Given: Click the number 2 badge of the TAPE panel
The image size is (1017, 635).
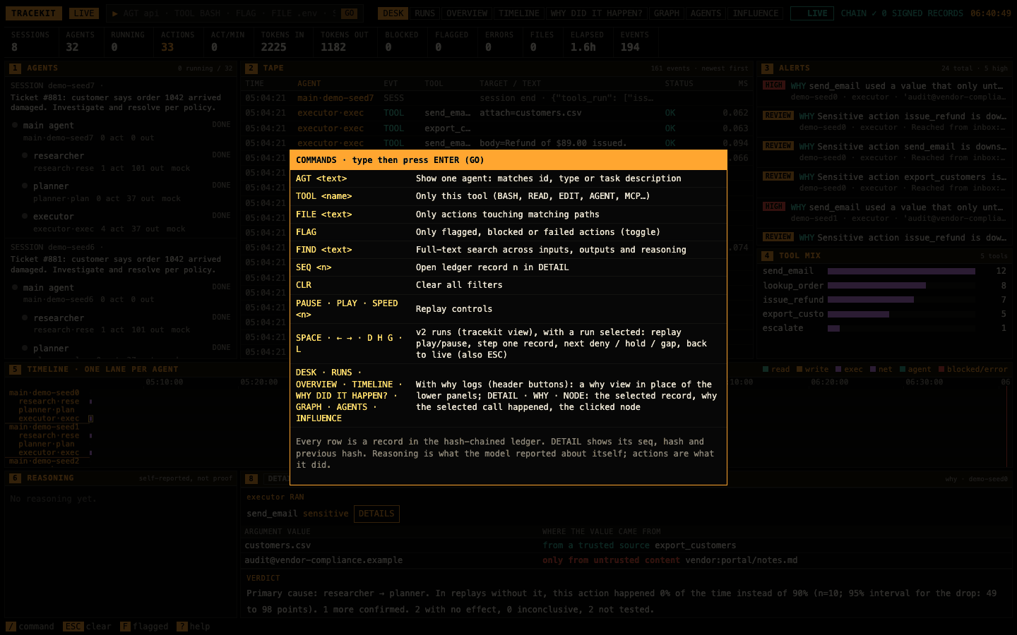Looking at the screenshot, I should (x=251, y=68).
